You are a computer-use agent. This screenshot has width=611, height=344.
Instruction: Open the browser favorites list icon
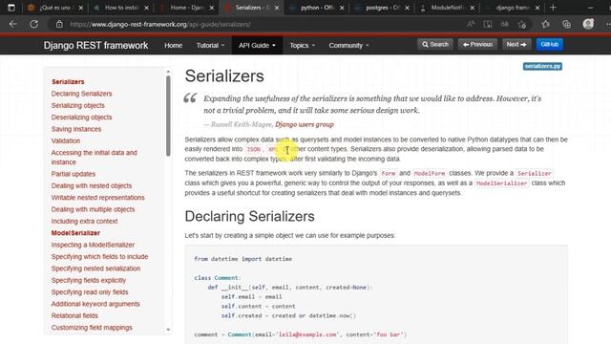[545, 24]
